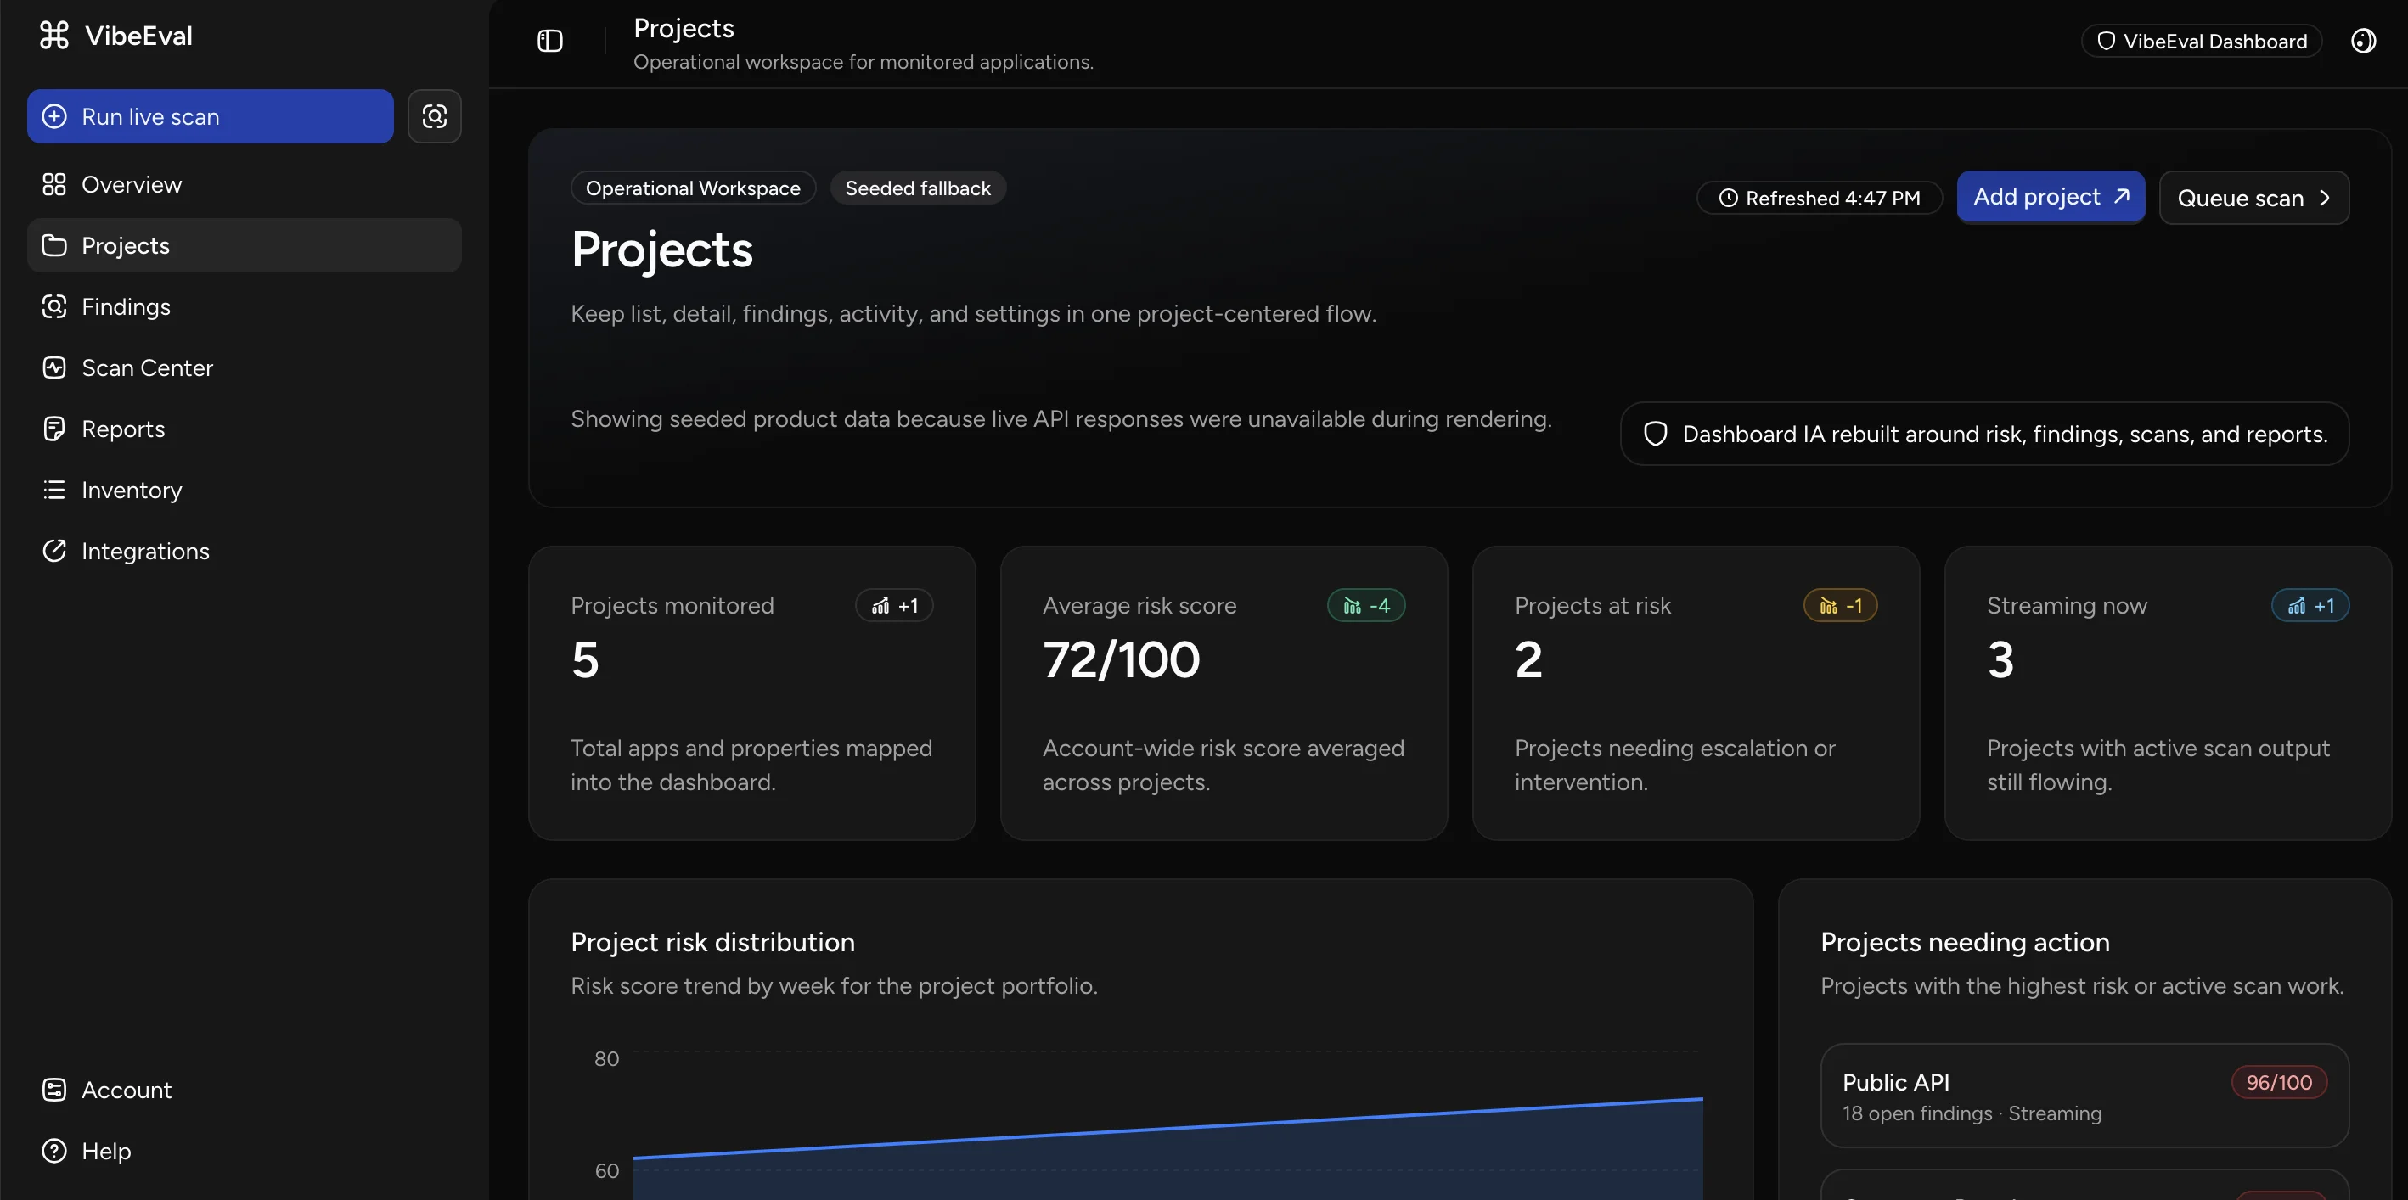Click the Inventory list icon
This screenshot has height=1200, width=2408.
tap(54, 490)
